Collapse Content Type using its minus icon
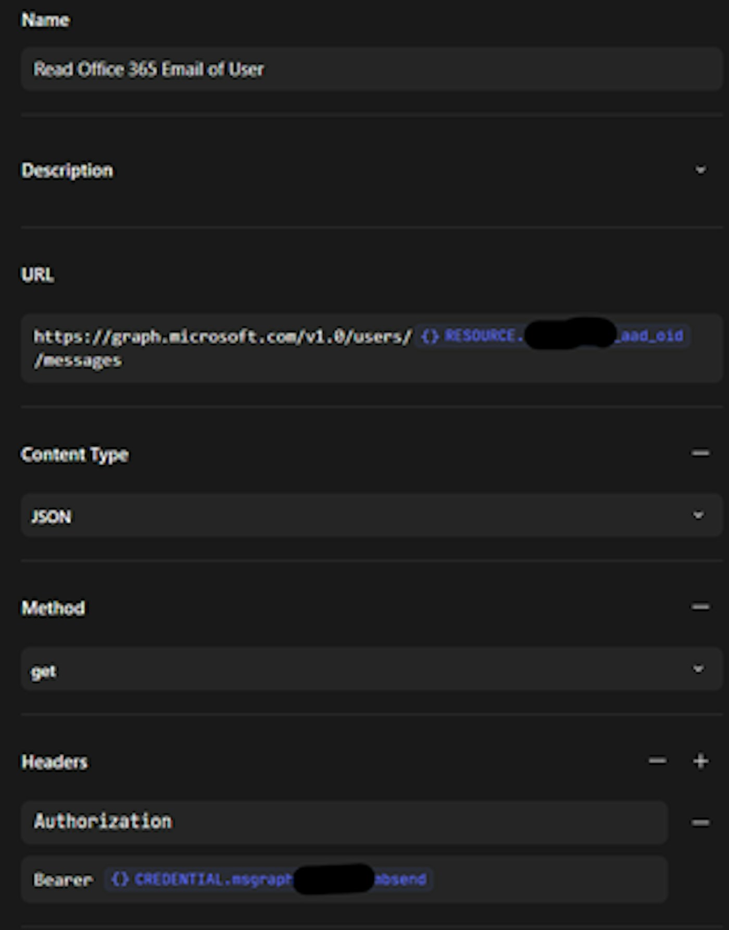Image resolution: width=729 pixels, height=930 pixels. pyautogui.click(x=700, y=453)
